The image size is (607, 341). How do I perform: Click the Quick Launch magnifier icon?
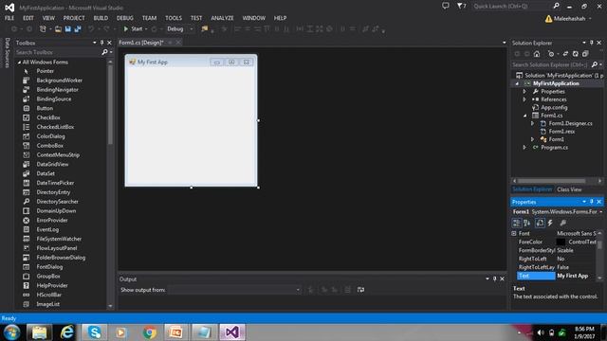[557, 6]
